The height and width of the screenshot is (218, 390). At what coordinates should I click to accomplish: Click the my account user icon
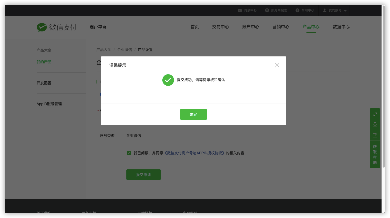click(x=325, y=10)
